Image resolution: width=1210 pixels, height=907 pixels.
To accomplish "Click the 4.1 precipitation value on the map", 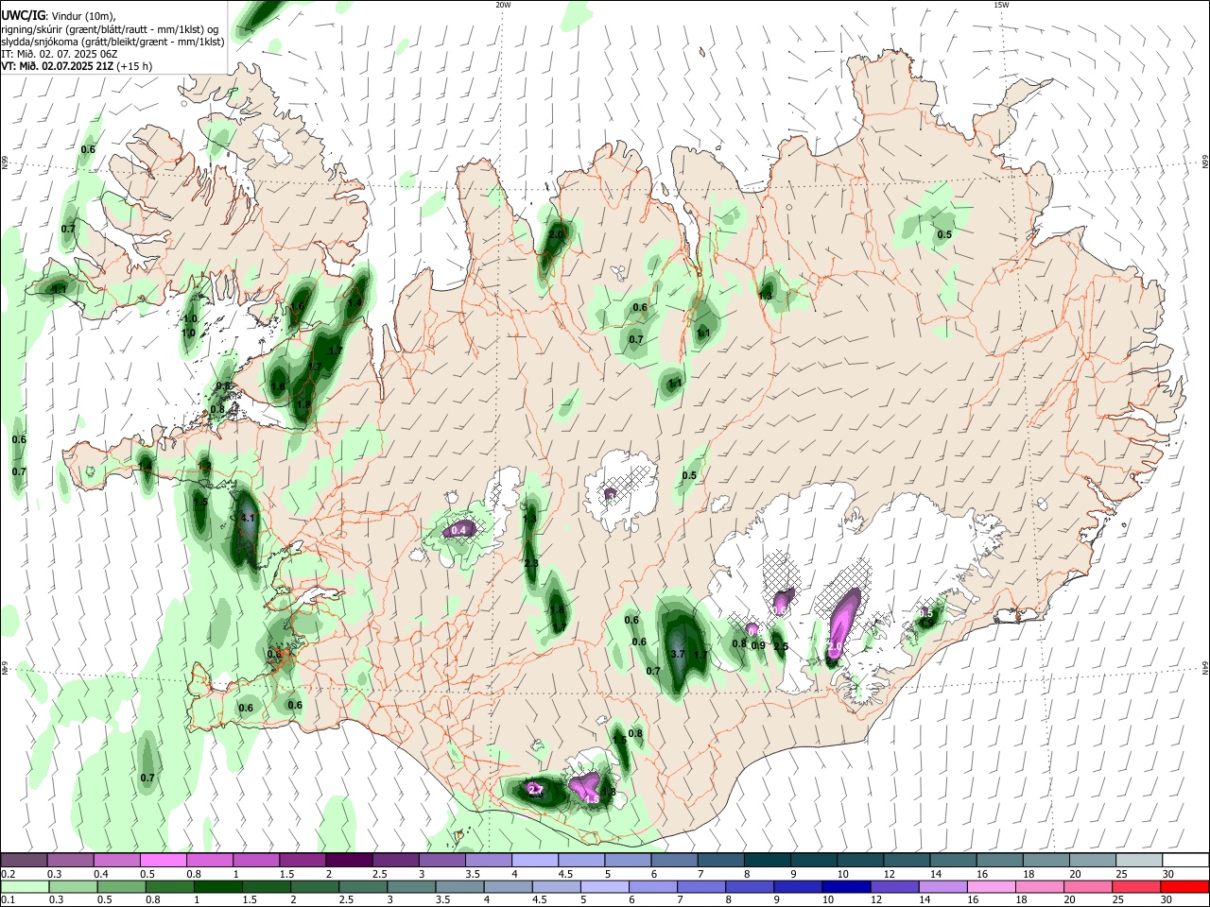I will click(x=249, y=519).
